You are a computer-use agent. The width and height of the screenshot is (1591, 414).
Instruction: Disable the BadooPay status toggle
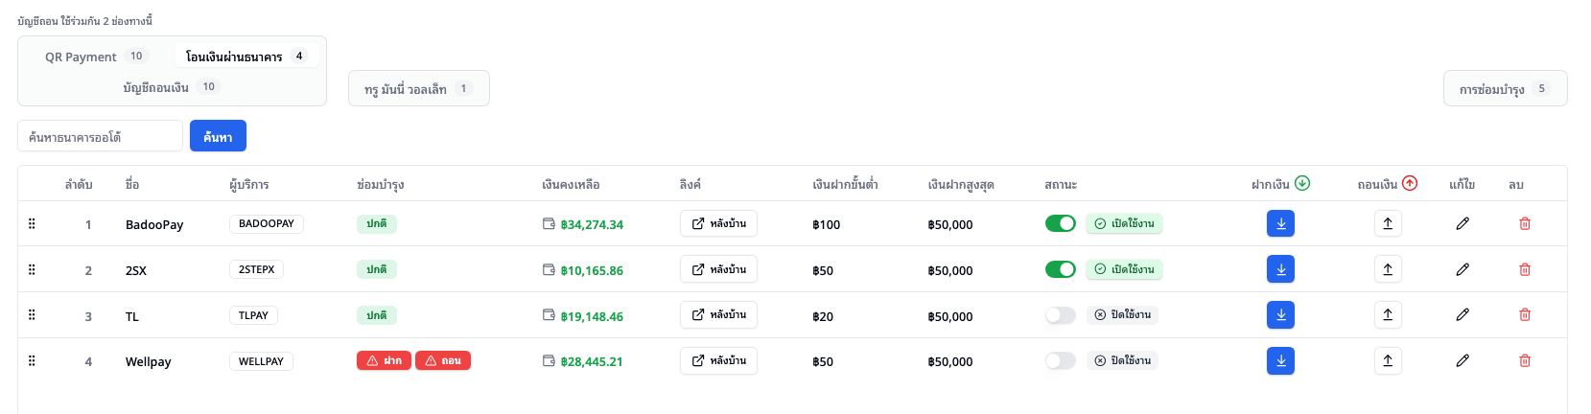1060,223
